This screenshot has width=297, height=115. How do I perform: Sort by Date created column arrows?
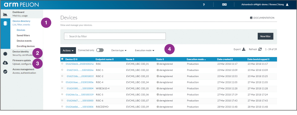[x=232, y=59]
